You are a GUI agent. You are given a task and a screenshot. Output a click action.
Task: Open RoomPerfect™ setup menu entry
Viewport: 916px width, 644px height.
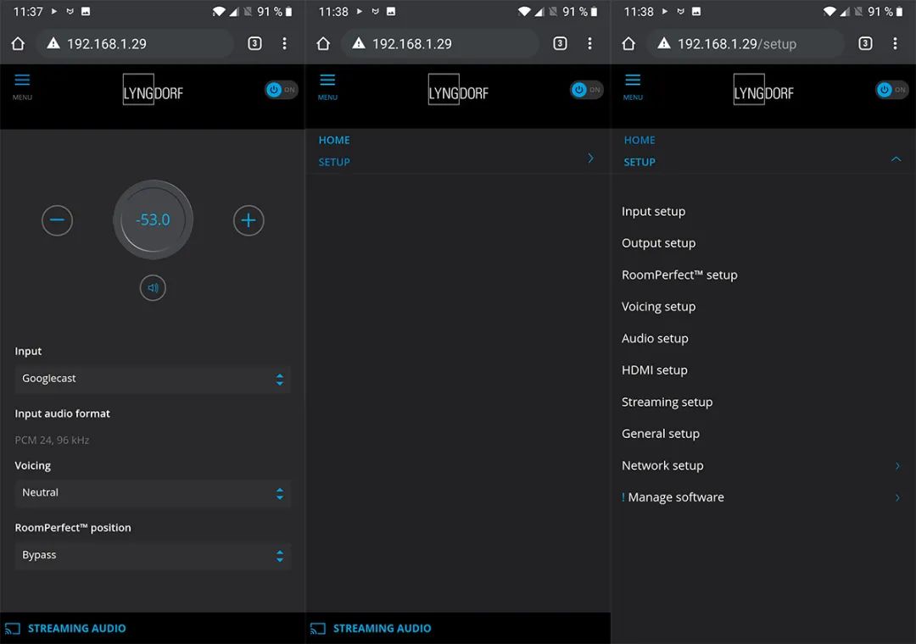pos(679,275)
